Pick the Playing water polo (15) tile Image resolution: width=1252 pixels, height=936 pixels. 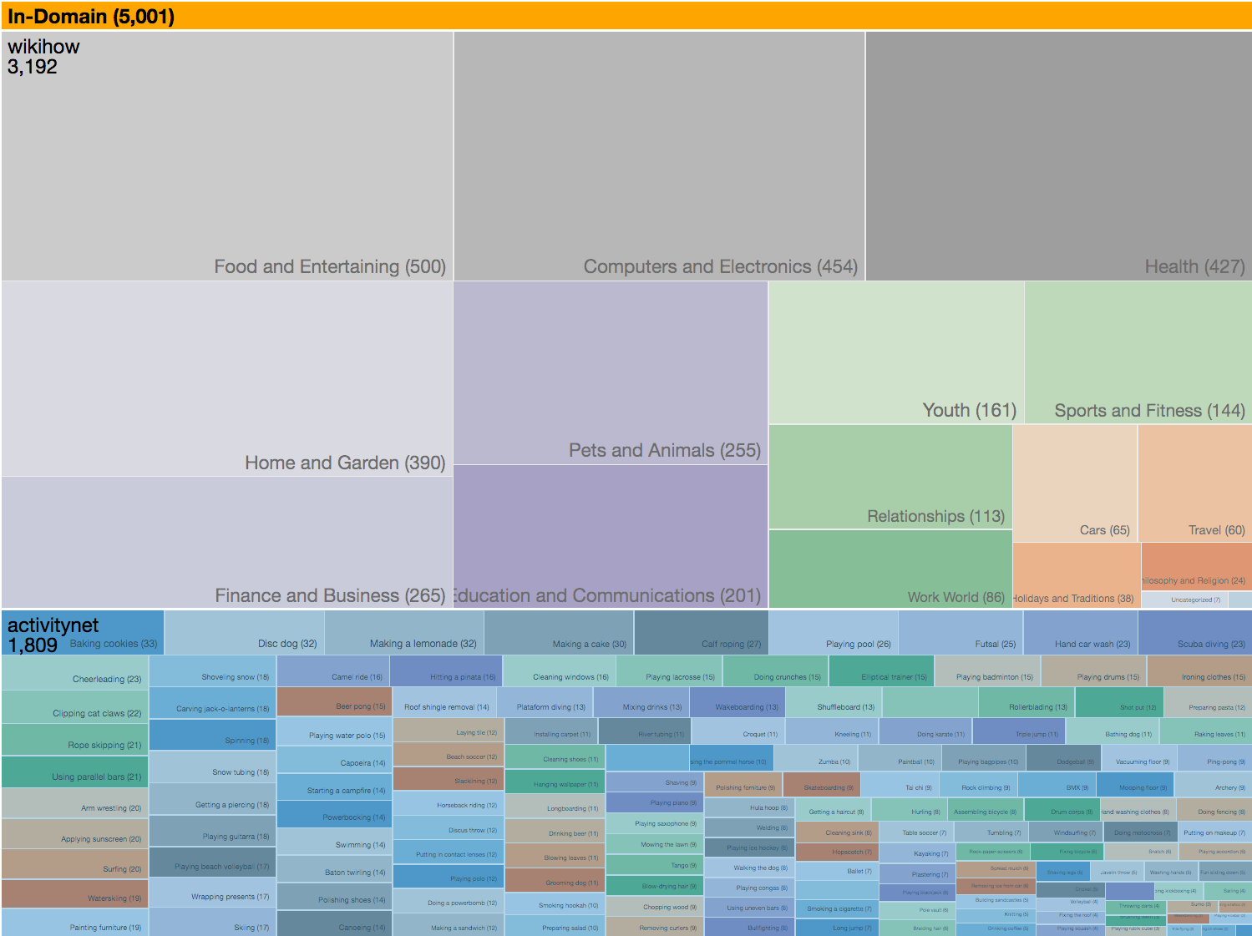tap(334, 731)
